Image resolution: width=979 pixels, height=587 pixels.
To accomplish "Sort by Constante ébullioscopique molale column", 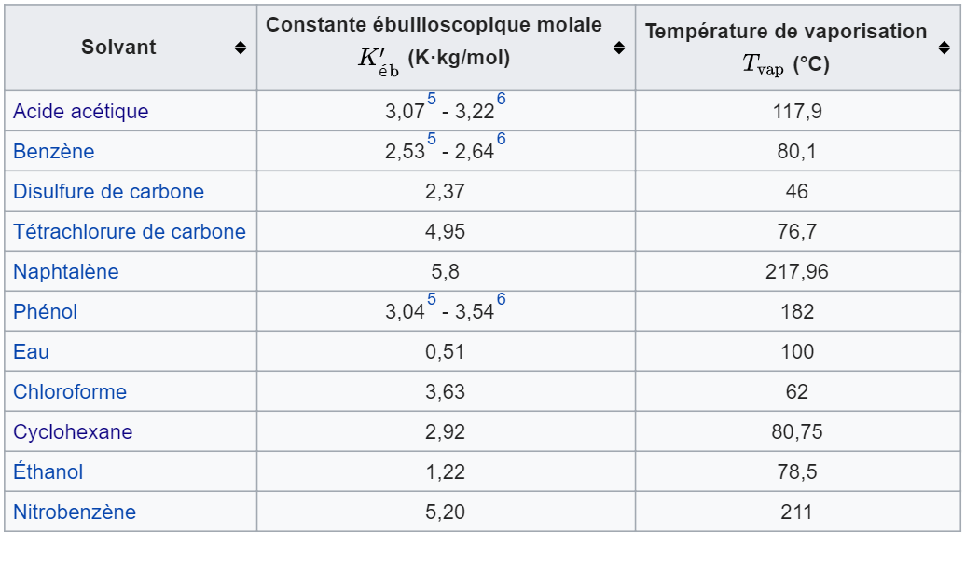I will [x=619, y=48].
